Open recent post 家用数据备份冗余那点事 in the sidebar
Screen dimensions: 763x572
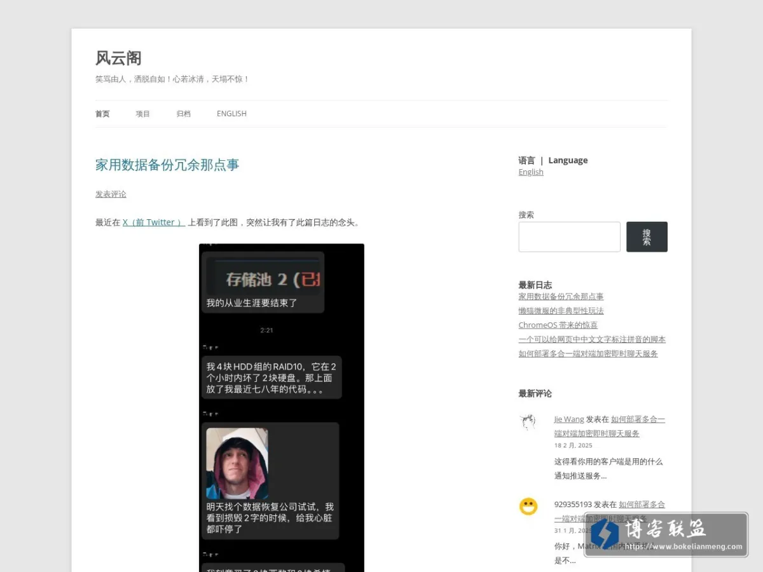[x=561, y=296]
